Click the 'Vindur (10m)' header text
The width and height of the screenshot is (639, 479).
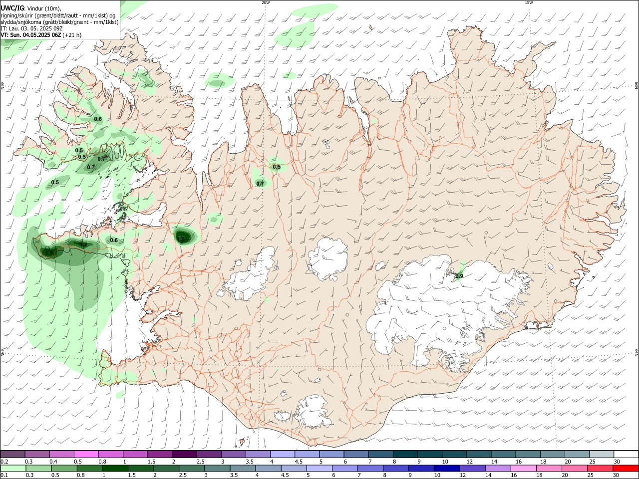click(43, 8)
